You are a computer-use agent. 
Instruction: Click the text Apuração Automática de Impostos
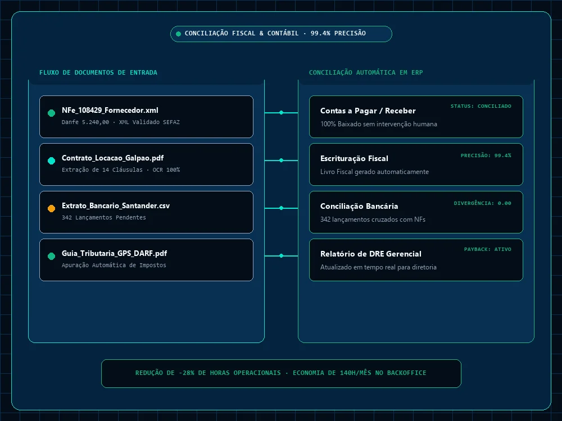tap(114, 266)
